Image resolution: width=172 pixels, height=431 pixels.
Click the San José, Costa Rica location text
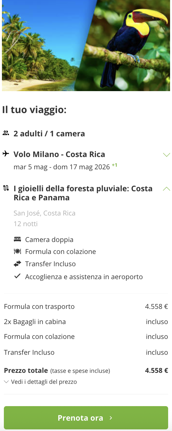44,213
